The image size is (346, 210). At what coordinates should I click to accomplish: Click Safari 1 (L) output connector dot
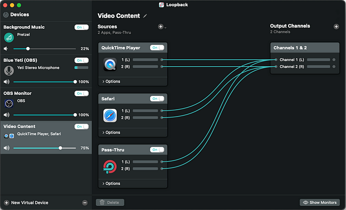tap(162, 111)
